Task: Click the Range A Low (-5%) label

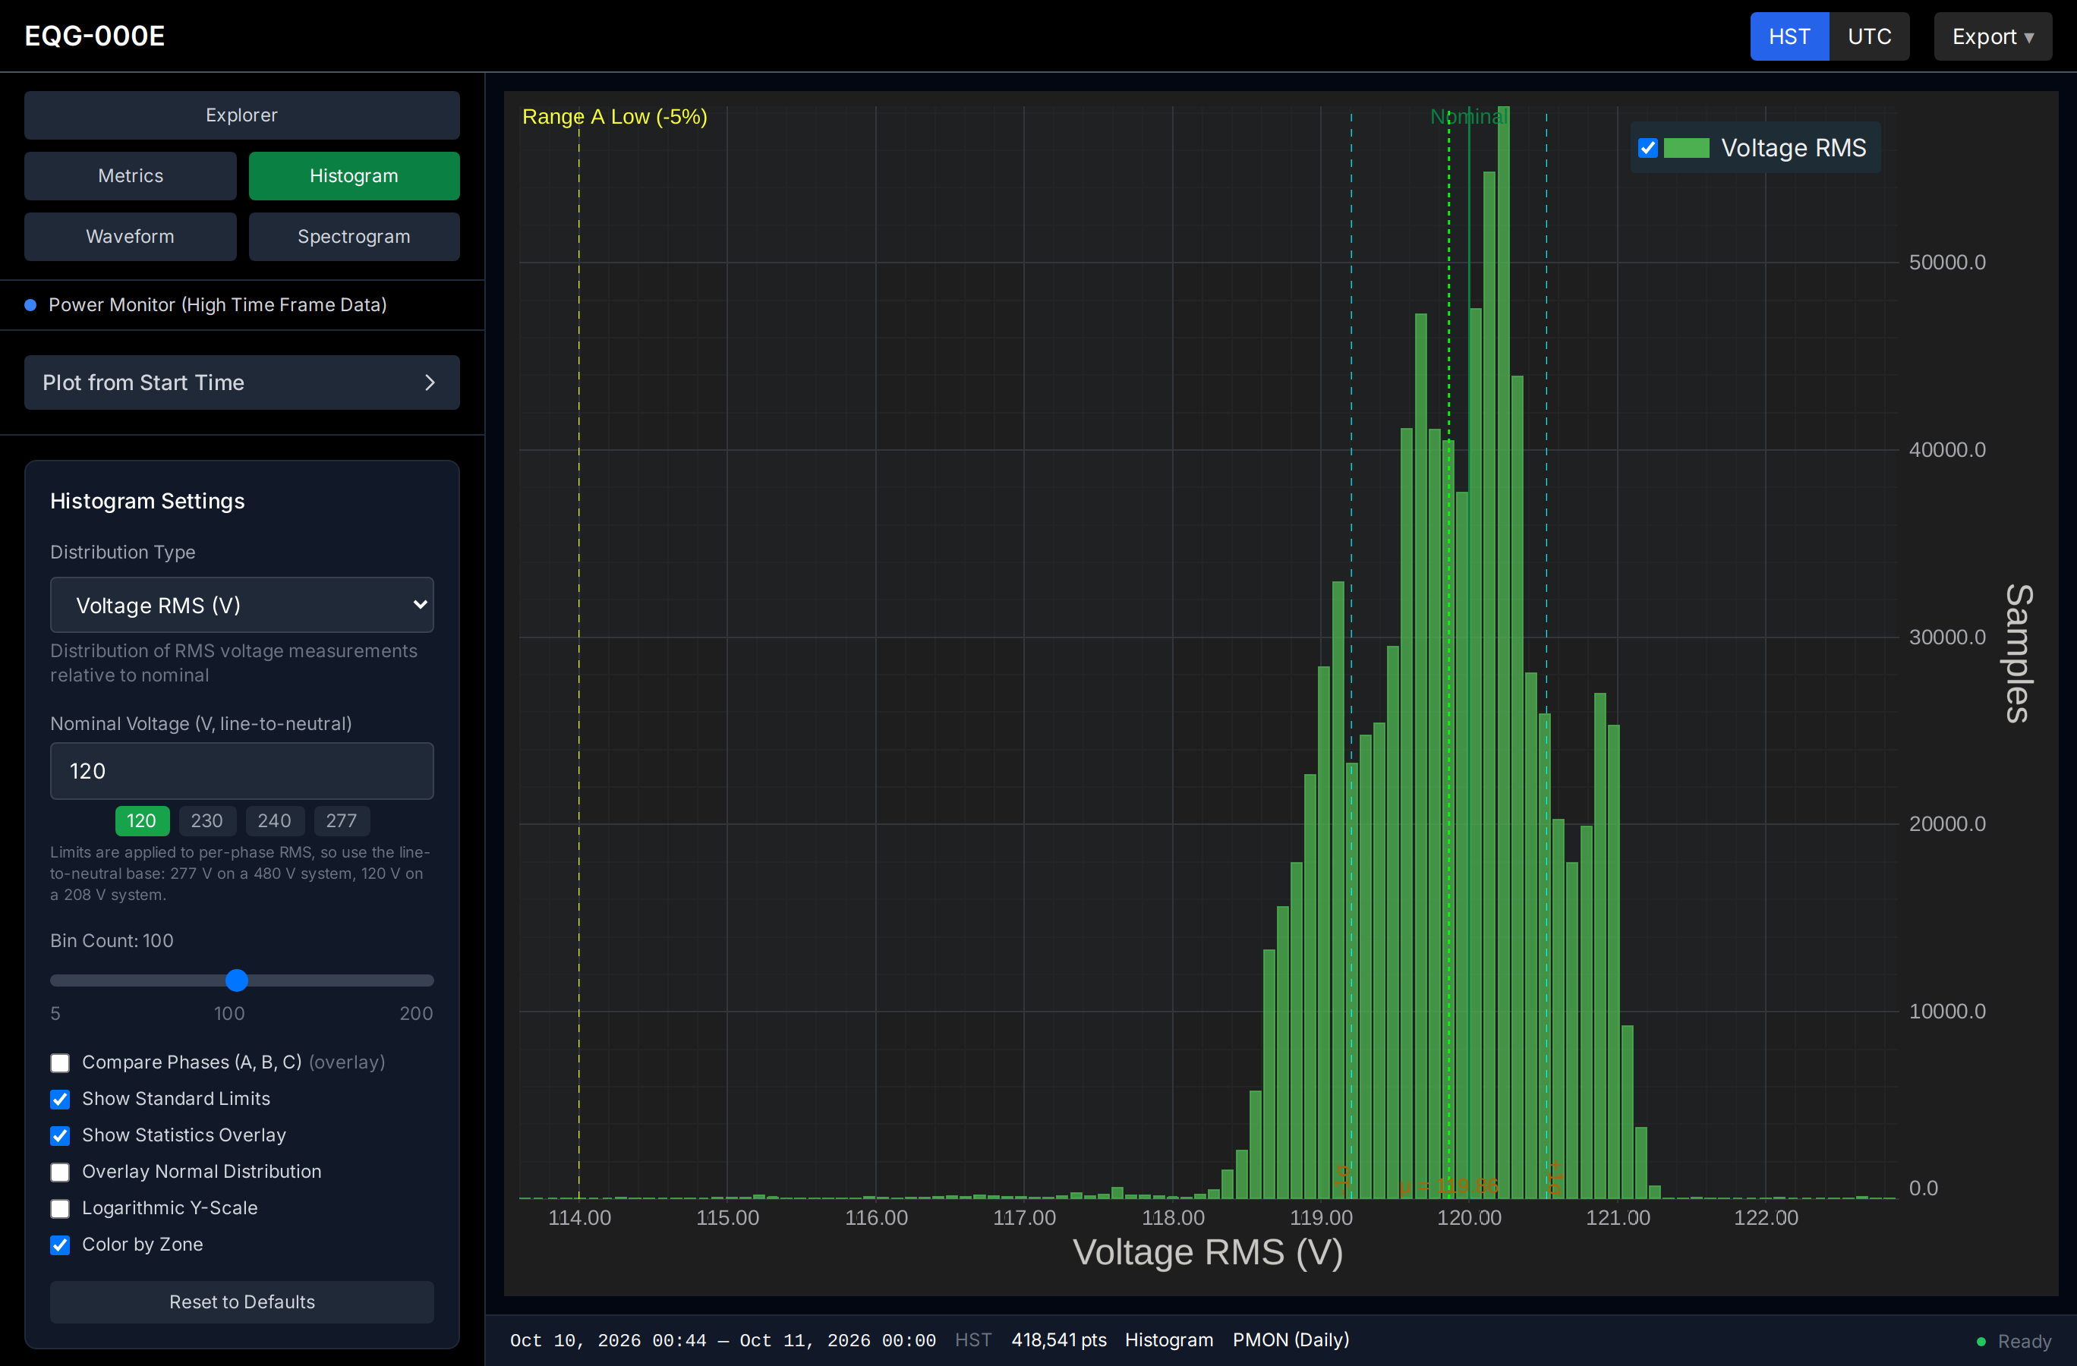Action: [x=614, y=117]
